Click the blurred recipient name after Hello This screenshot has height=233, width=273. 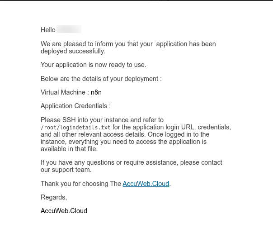pyautogui.click(x=69, y=29)
